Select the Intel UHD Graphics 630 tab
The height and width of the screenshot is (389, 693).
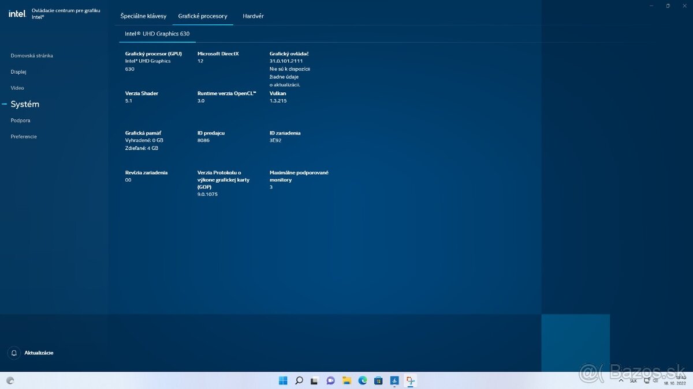[x=157, y=34]
